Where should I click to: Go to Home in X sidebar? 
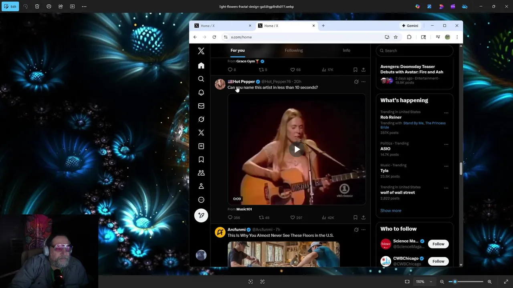coord(201,66)
